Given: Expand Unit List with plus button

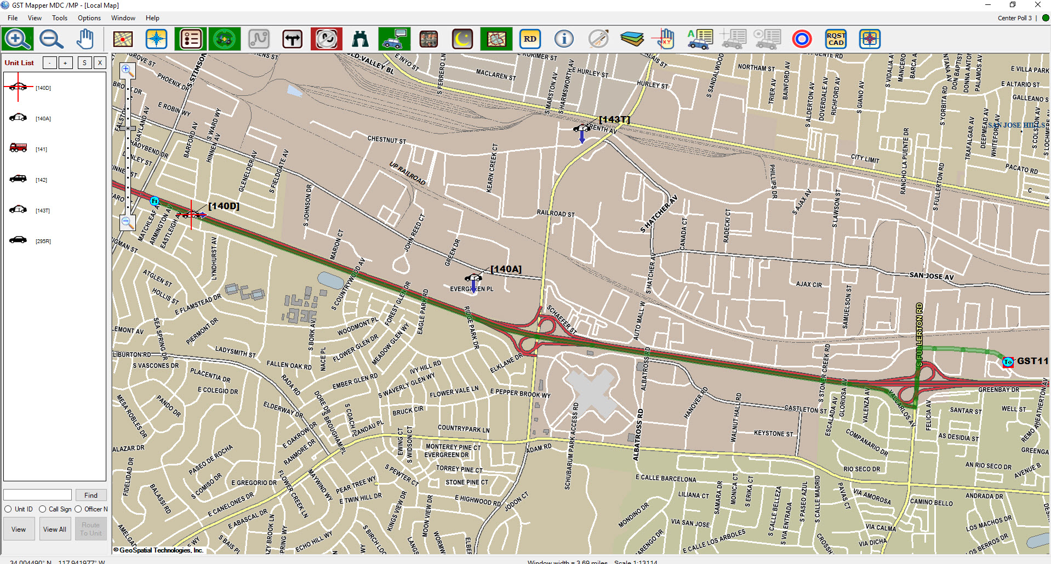Looking at the screenshot, I should (65, 63).
